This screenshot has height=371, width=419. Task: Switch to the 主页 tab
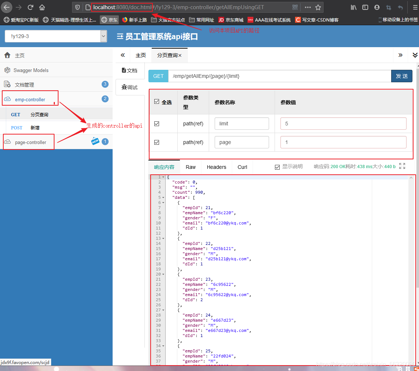click(140, 55)
